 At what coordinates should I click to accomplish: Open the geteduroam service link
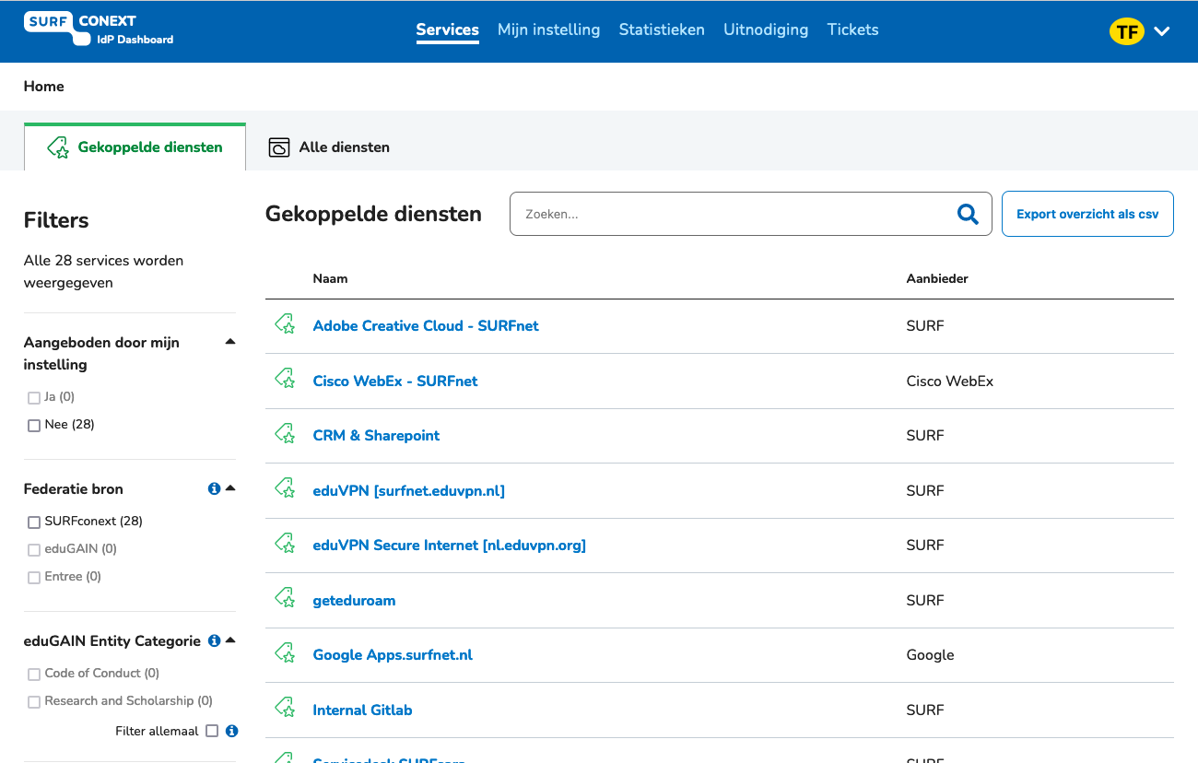click(x=354, y=600)
